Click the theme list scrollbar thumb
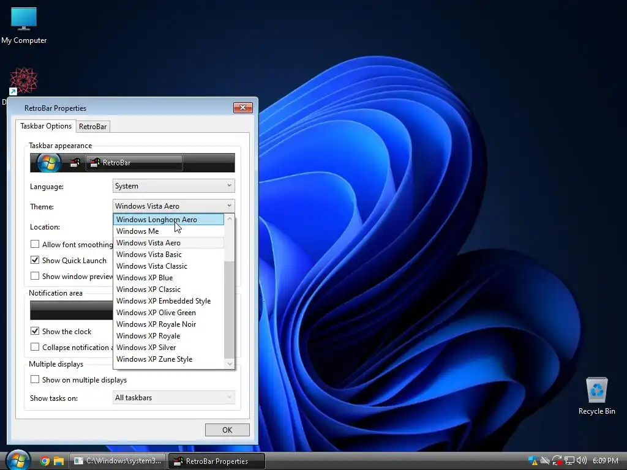The width and height of the screenshot is (627, 470). pos(230,309)
